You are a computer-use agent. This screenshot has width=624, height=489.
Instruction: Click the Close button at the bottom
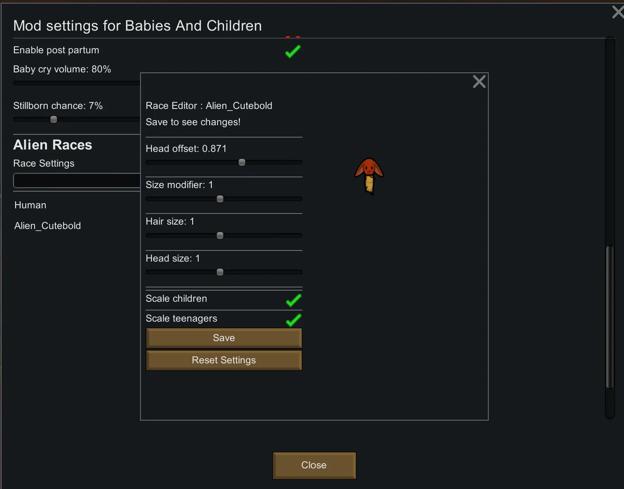[314, 465]
